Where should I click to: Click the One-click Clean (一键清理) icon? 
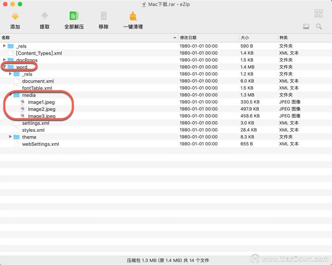[133, 16]
